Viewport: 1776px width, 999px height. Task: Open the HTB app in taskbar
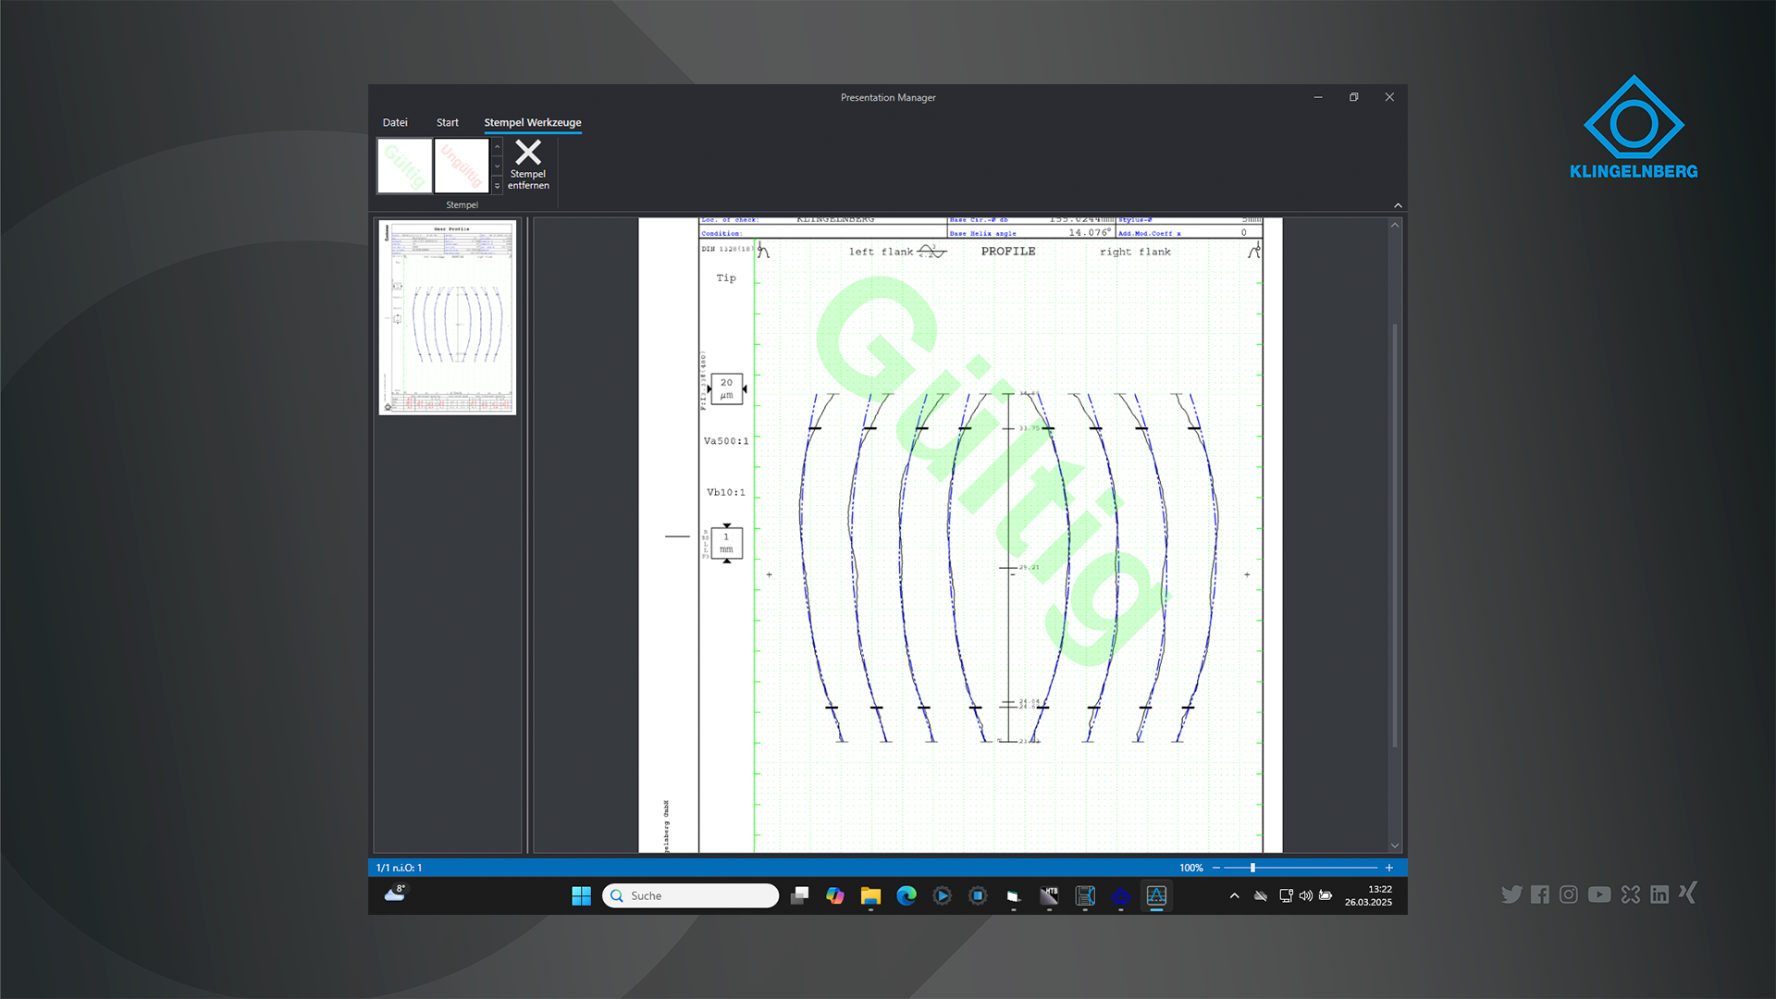pos(1049,895)
